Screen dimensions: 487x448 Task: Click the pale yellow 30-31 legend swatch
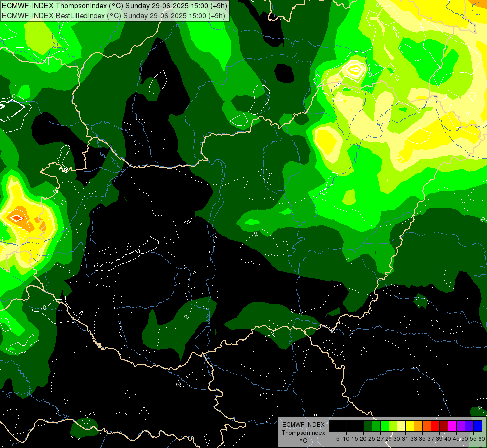click(x=401, y=426)
